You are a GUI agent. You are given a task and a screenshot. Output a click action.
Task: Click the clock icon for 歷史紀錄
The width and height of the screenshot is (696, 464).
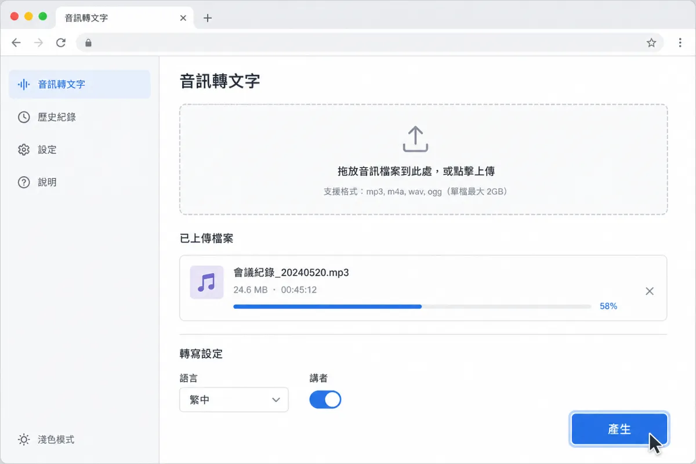[x=24, y=117]
